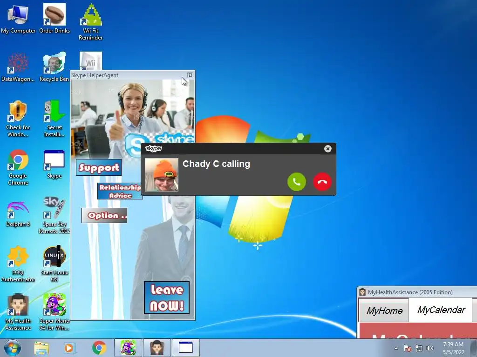The width and height of the screenshot is (477, 357).
Task: Switch to the MyCalendar tab
Action: click(441, 310)
